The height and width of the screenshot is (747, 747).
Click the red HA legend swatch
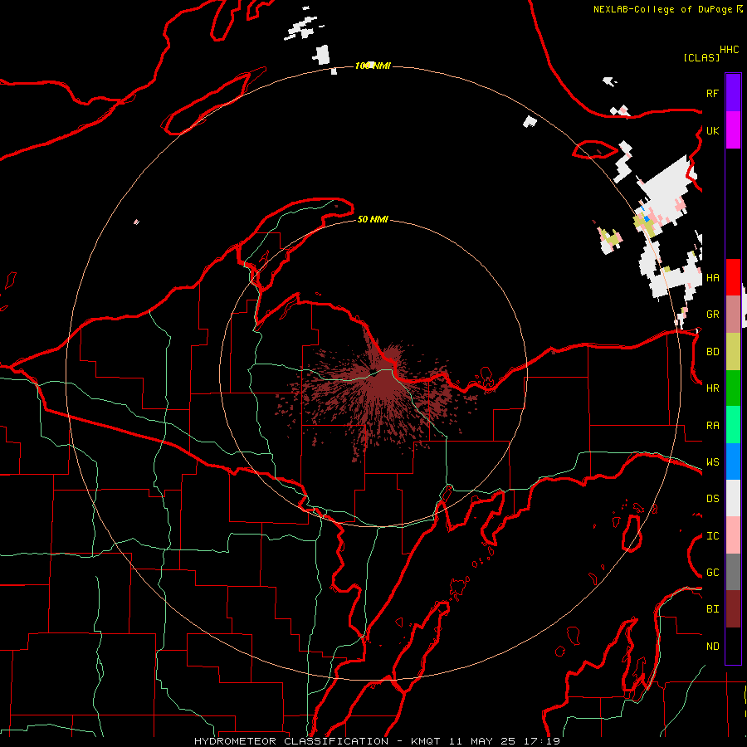(x=733, y=277)
